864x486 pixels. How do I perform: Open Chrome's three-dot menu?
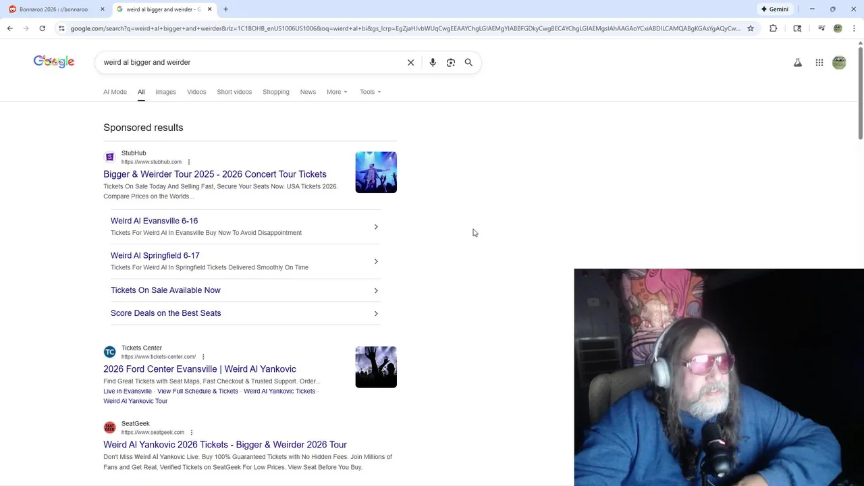(855, 28)
